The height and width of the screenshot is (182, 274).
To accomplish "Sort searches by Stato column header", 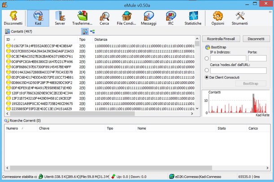I will pyautogui.click(x=231, y=129).
